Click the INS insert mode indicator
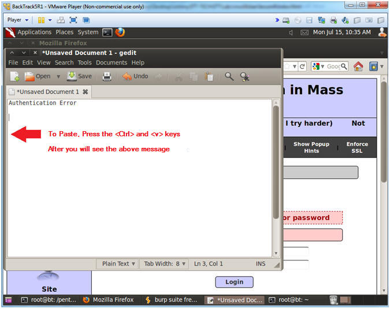 click(x=261, y=263)
